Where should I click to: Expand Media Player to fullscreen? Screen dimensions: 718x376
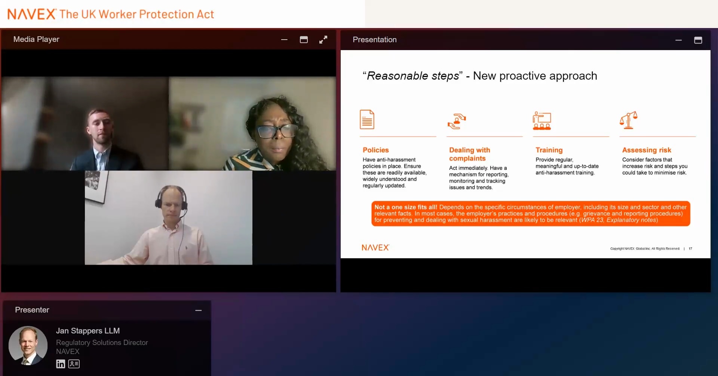(323, 40)
